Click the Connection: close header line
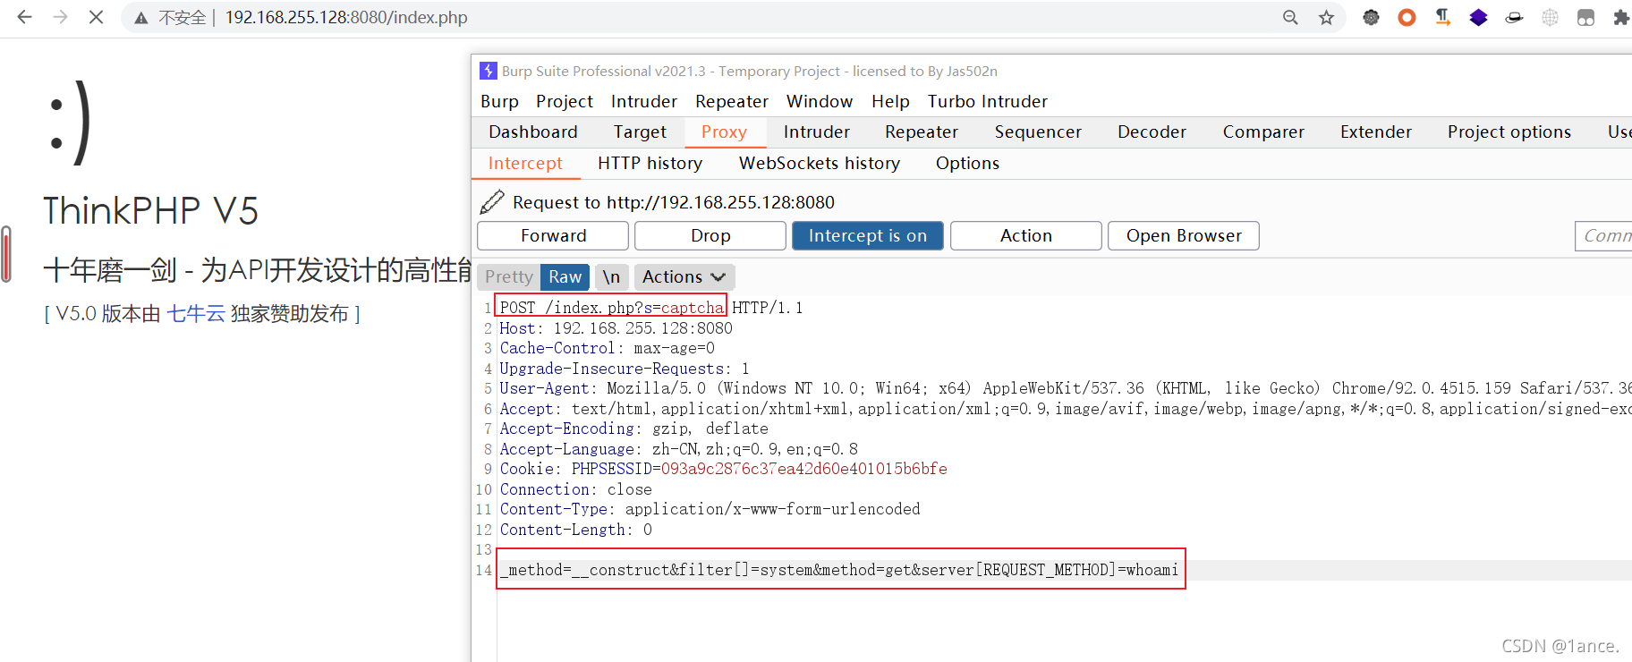Viewport: 1632px width, 662px height. 575,489
